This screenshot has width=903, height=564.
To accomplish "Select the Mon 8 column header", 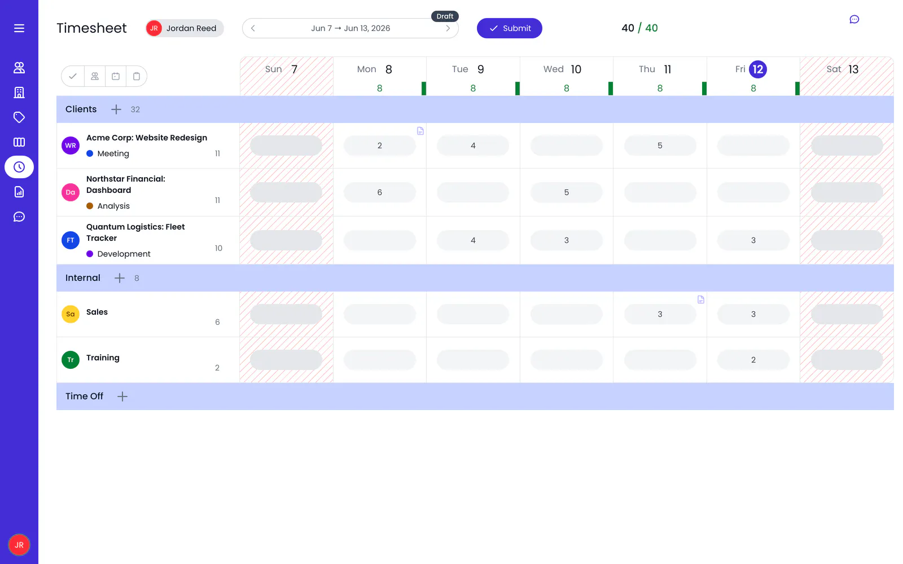I will point(379,76).
